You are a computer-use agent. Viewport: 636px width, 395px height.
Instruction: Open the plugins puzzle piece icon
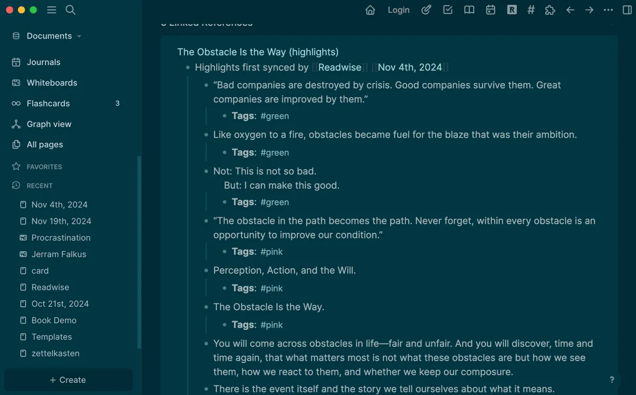550,10
